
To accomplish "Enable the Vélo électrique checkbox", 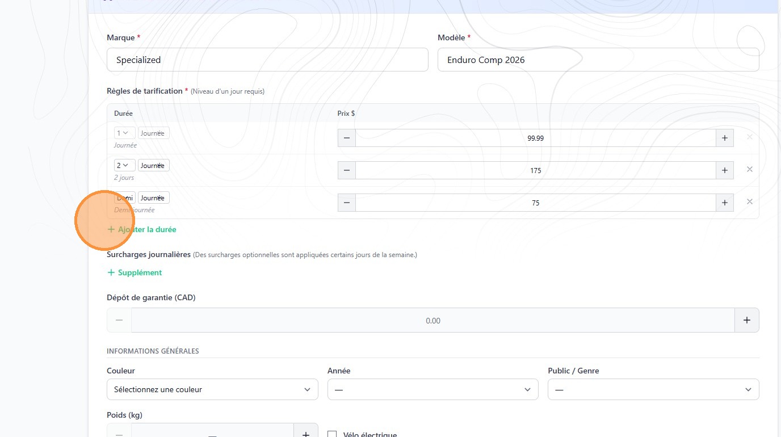I will tap(333, 434).
